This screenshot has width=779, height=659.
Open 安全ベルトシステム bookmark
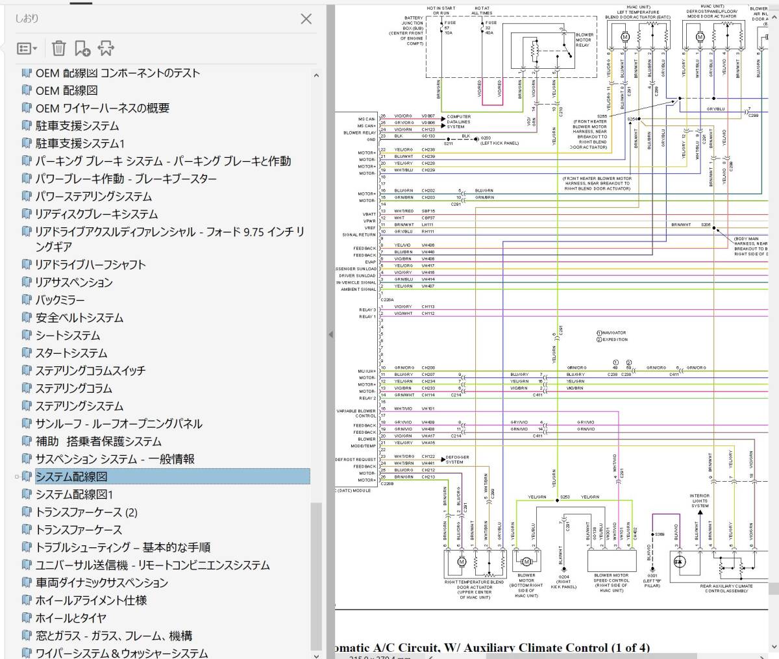pos(79,317)
